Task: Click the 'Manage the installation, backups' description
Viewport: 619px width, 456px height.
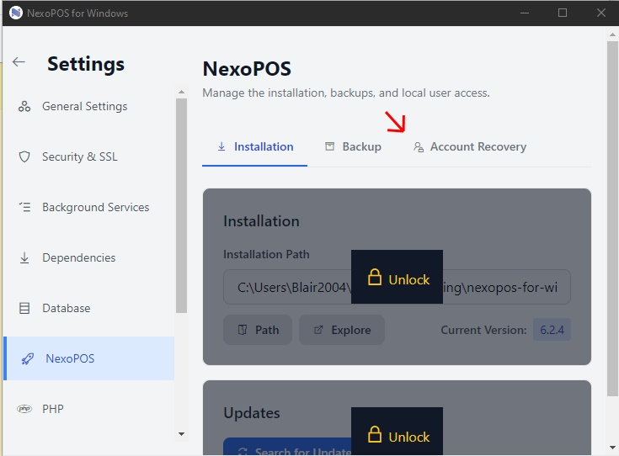Action: 346,93
